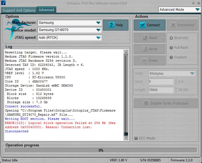The width and height of the screenshot is (202, 163).
Task: Click the Length input field showing 70656
Action: pos(161,90)
